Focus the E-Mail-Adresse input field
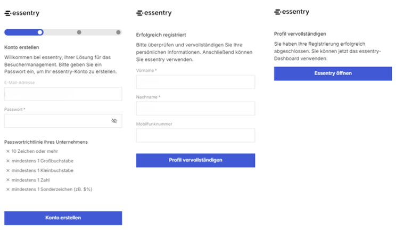The height and width of the screenshot is (231, 396). (63, 94)
